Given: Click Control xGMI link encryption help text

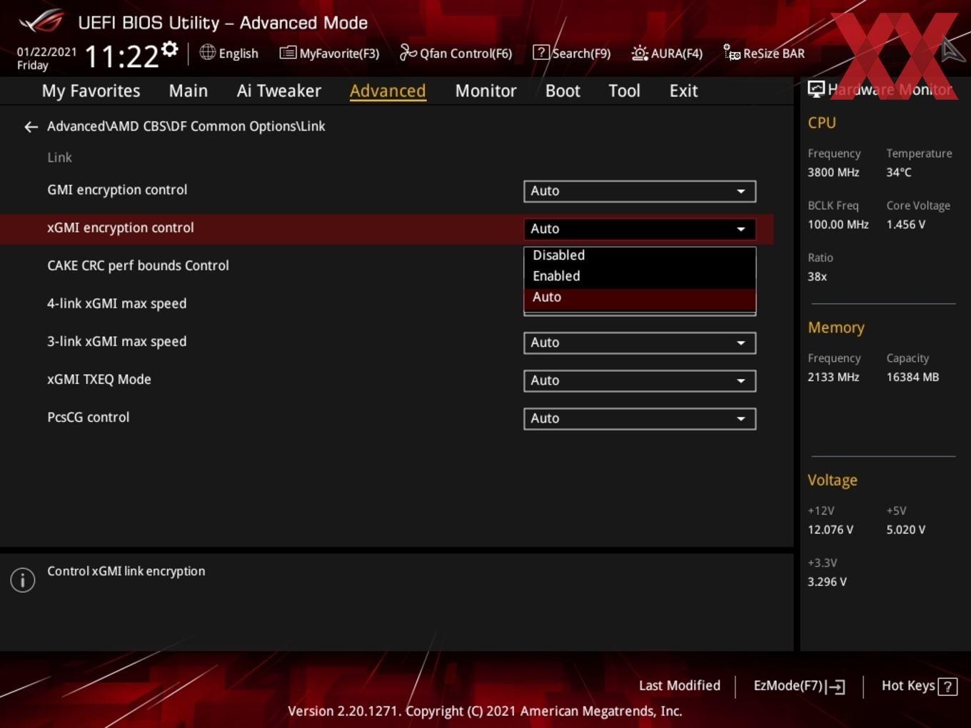Looking at the screenshot, I should coord(126,571).
